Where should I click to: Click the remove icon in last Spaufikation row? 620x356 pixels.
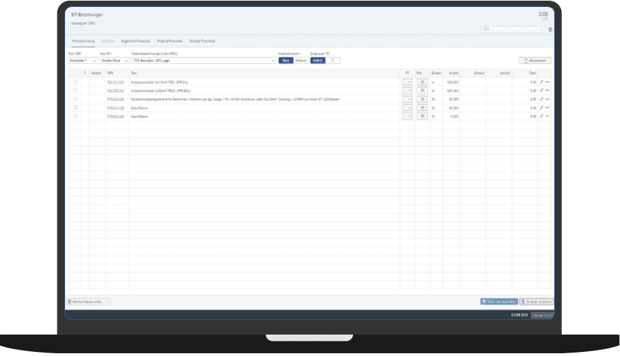547,116
